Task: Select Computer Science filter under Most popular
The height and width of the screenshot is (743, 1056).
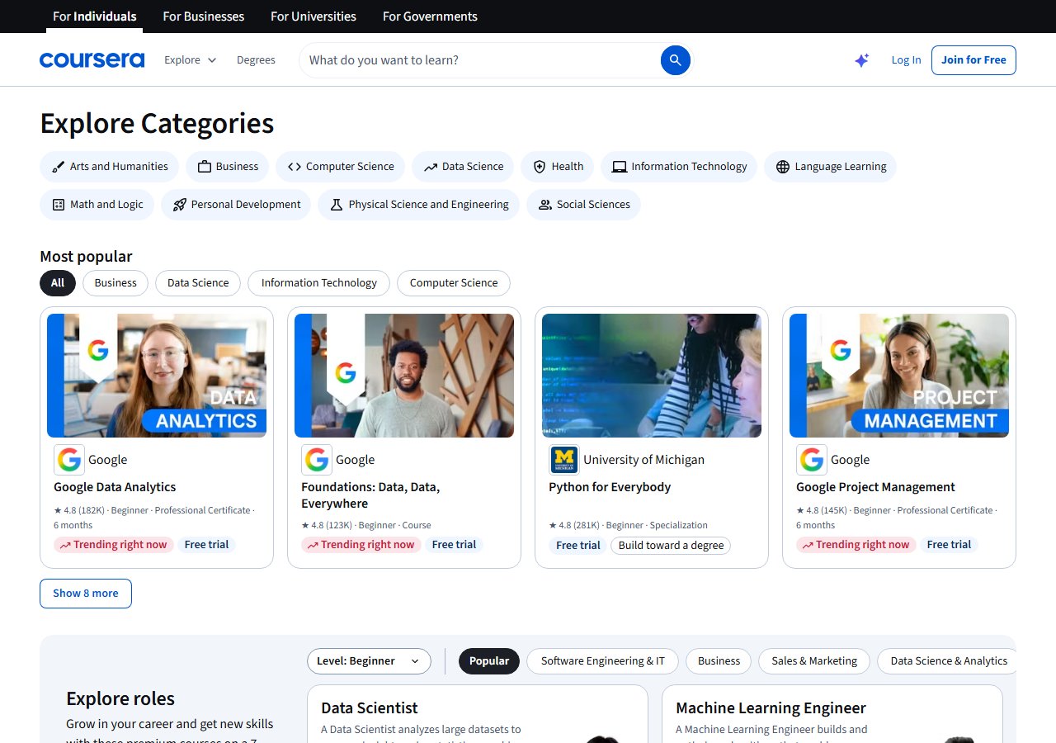Action: tap(454, 283)
